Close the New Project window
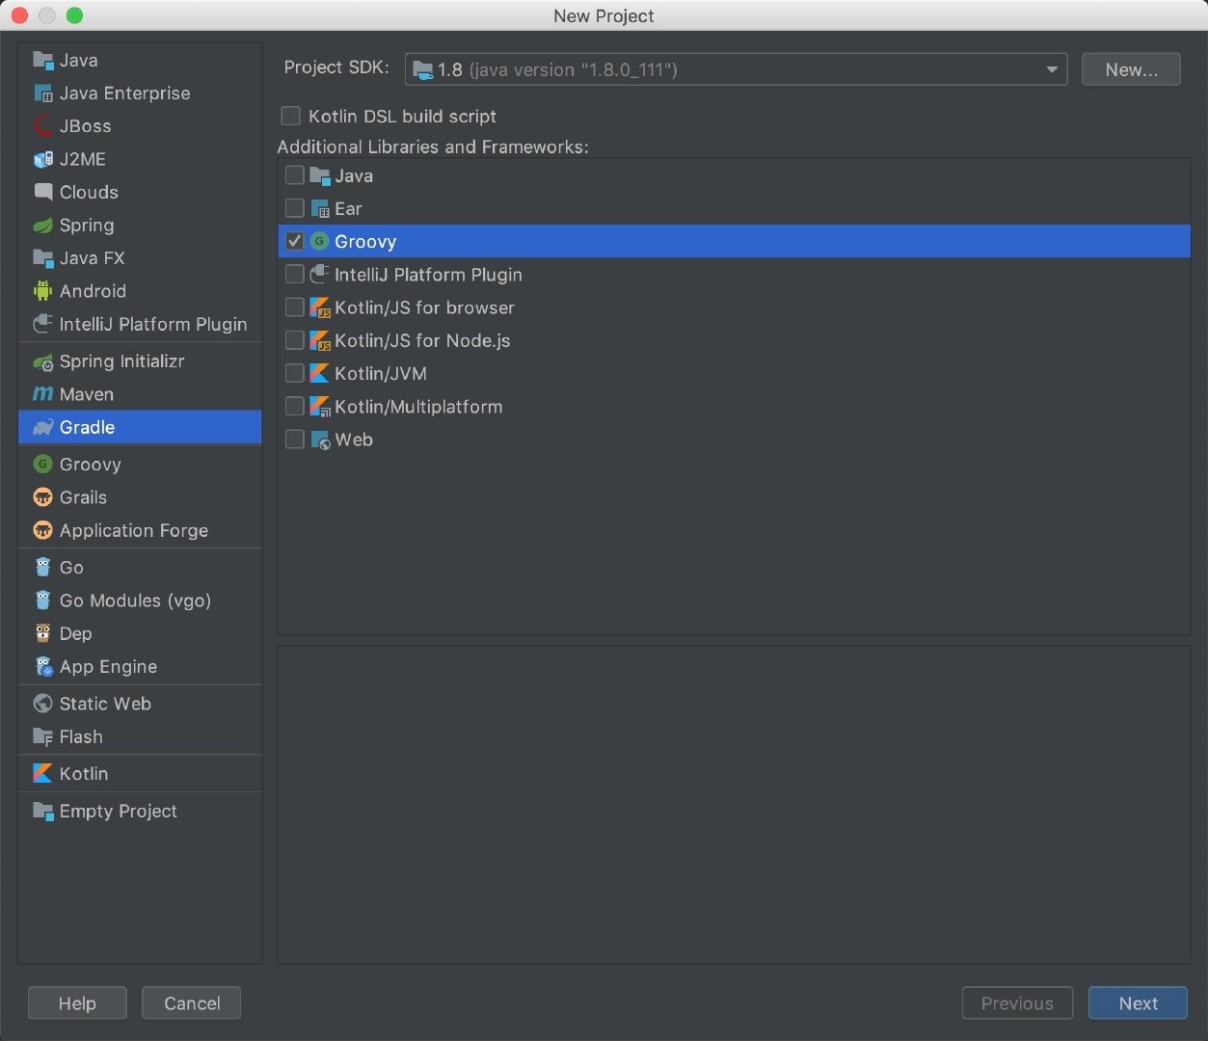This screenshot has height=1041, width=1208. [x=19, y=15]
